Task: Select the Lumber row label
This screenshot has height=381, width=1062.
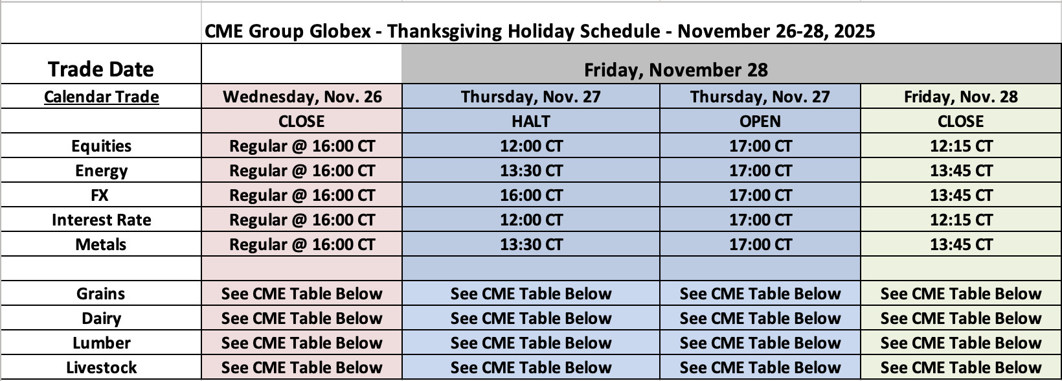Action: click(x=101, y=343)
